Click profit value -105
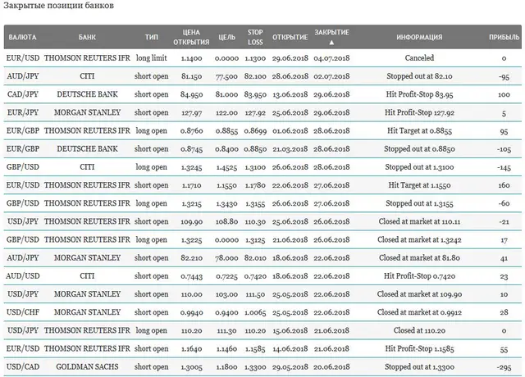525x377 pixels. tap(504, 149)
